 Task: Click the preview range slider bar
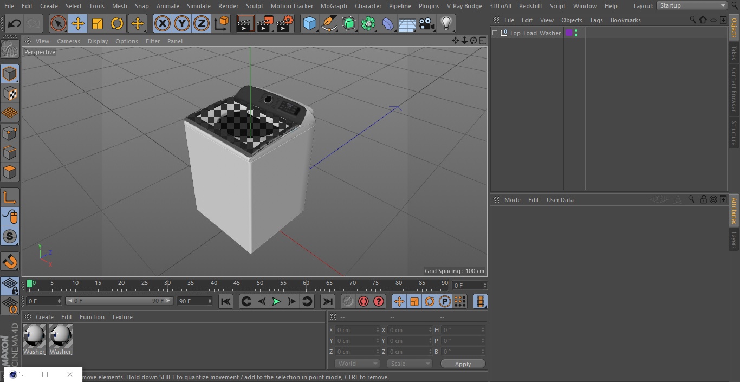tap(119, 301)
